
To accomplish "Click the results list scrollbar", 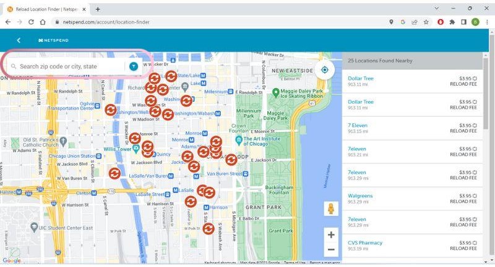I will [485, 92].
